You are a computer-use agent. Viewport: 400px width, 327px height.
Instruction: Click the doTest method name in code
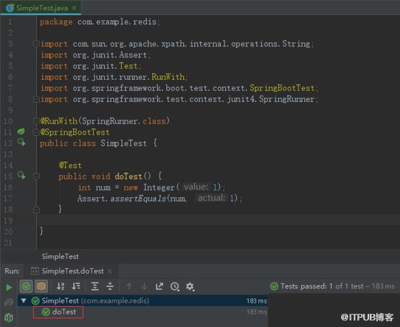(128, 177)
